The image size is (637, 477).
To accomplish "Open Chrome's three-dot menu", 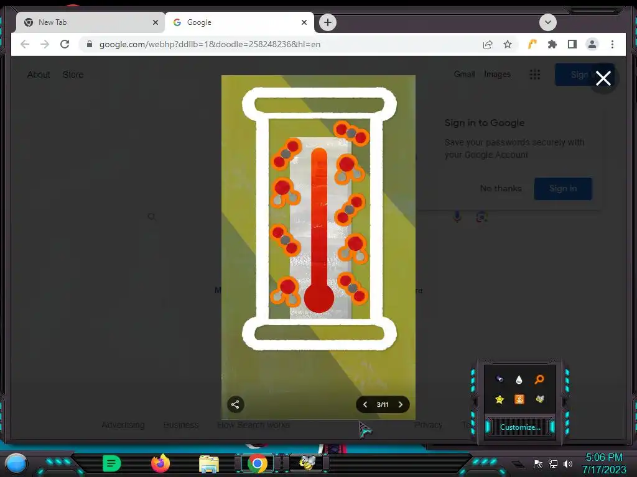I will click(x=612, y=44).
